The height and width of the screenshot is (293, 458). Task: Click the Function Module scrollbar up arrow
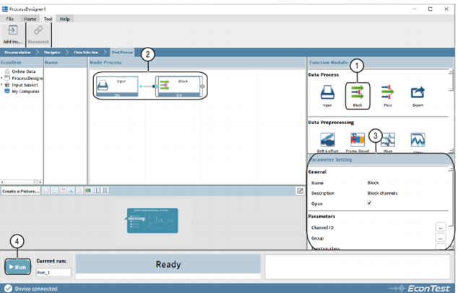(451, 71)
